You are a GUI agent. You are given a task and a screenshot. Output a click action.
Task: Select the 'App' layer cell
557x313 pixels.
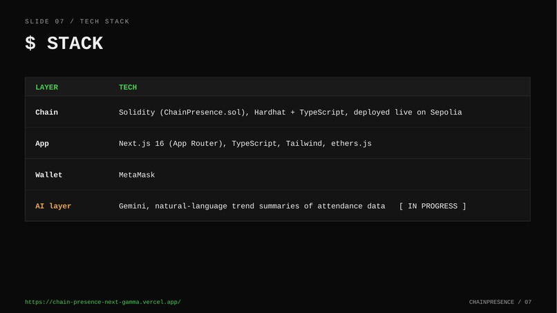[x=42, y=144]
